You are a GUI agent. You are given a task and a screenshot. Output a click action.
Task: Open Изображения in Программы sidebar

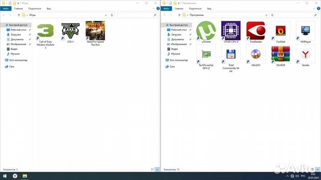click(x=179, y=44)
